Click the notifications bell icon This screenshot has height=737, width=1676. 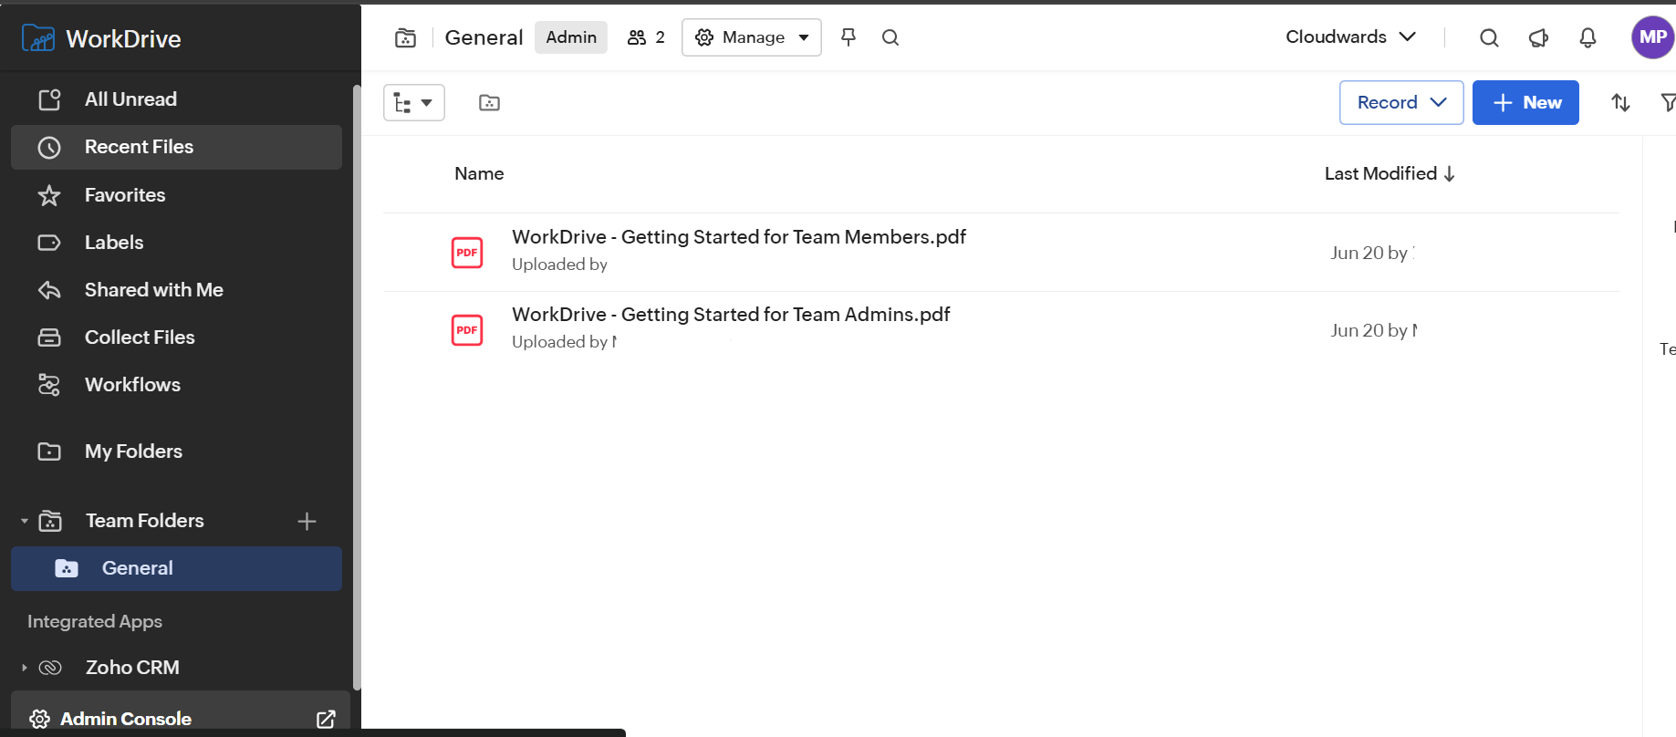pyautogui.click(x=1588, y=37)
